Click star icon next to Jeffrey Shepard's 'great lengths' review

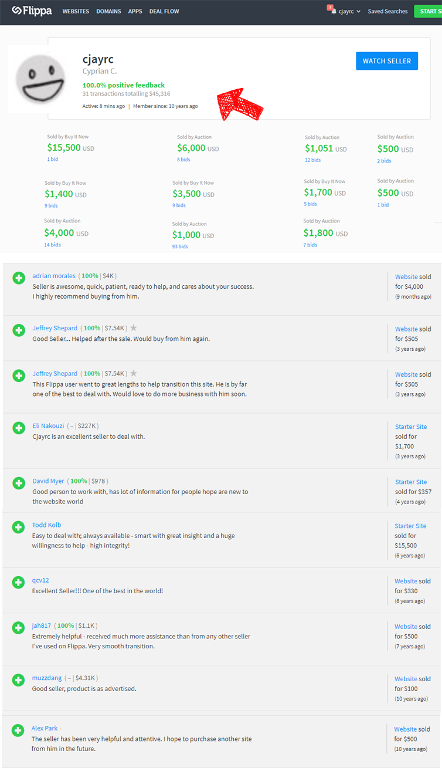point(134,373)
